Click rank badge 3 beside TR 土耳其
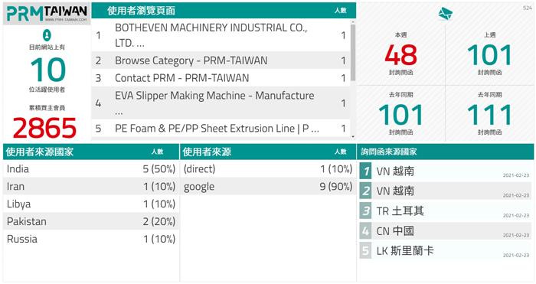This screenshot has width=536, height=284. [365, 211]
